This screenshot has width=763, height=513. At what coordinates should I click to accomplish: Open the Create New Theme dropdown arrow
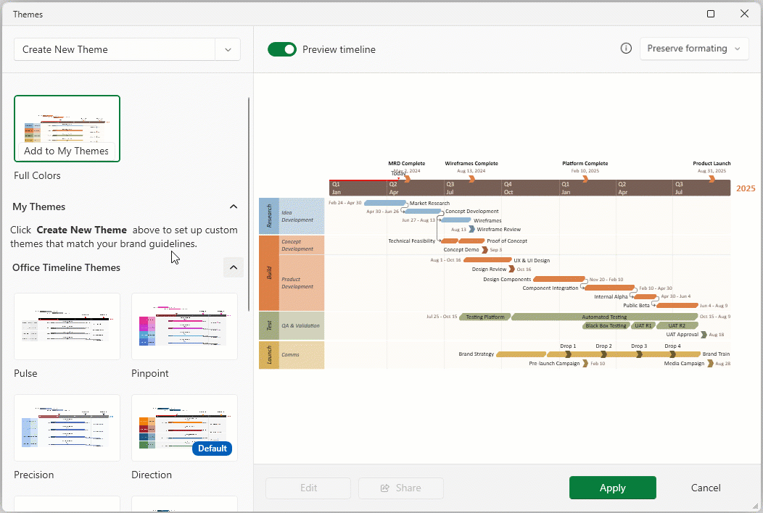click(x=228, y=49)
